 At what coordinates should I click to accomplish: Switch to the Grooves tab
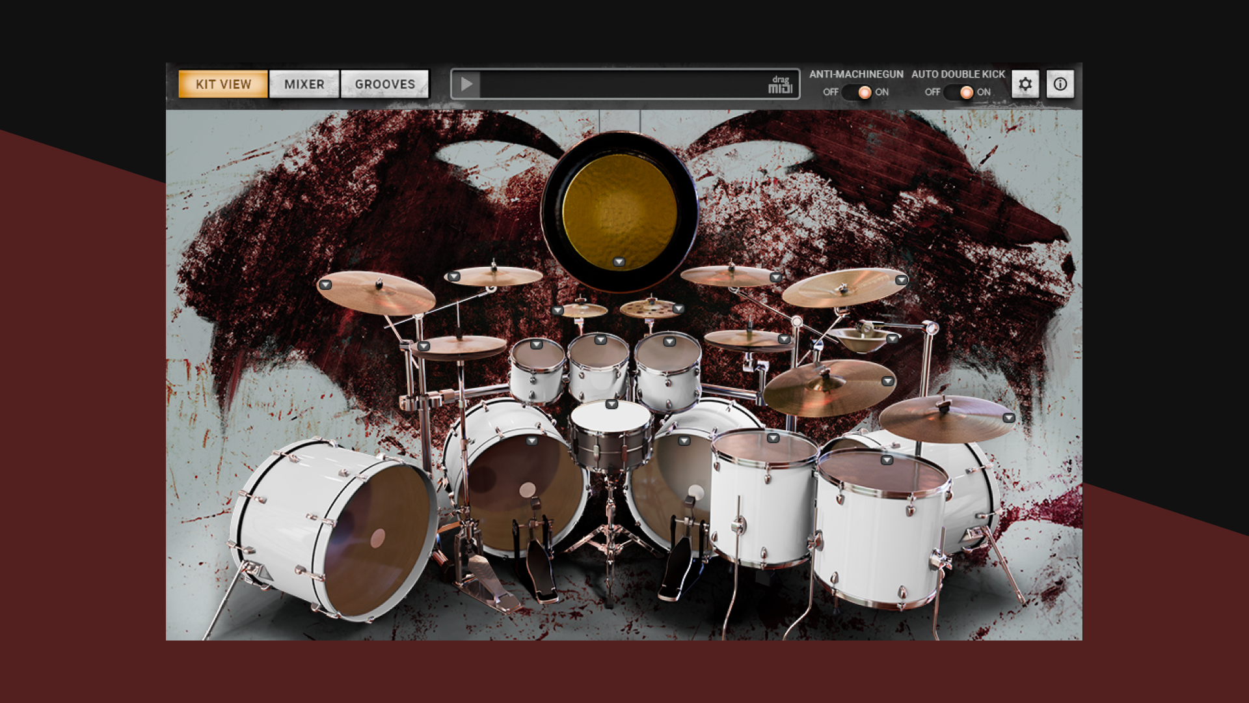click(384, 84)
